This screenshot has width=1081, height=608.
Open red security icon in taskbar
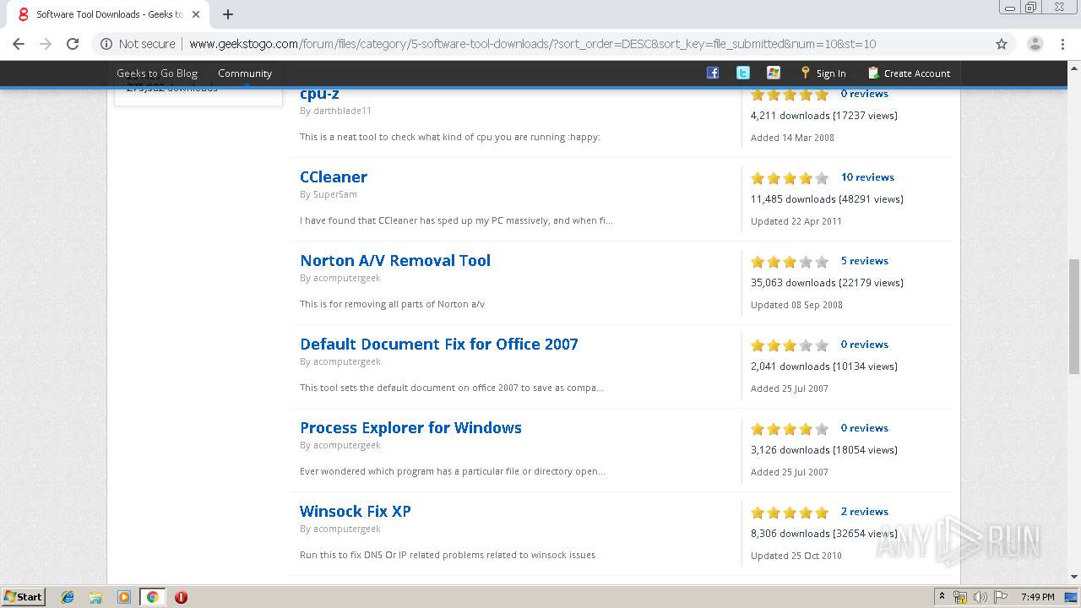click(x=181, y=597)
